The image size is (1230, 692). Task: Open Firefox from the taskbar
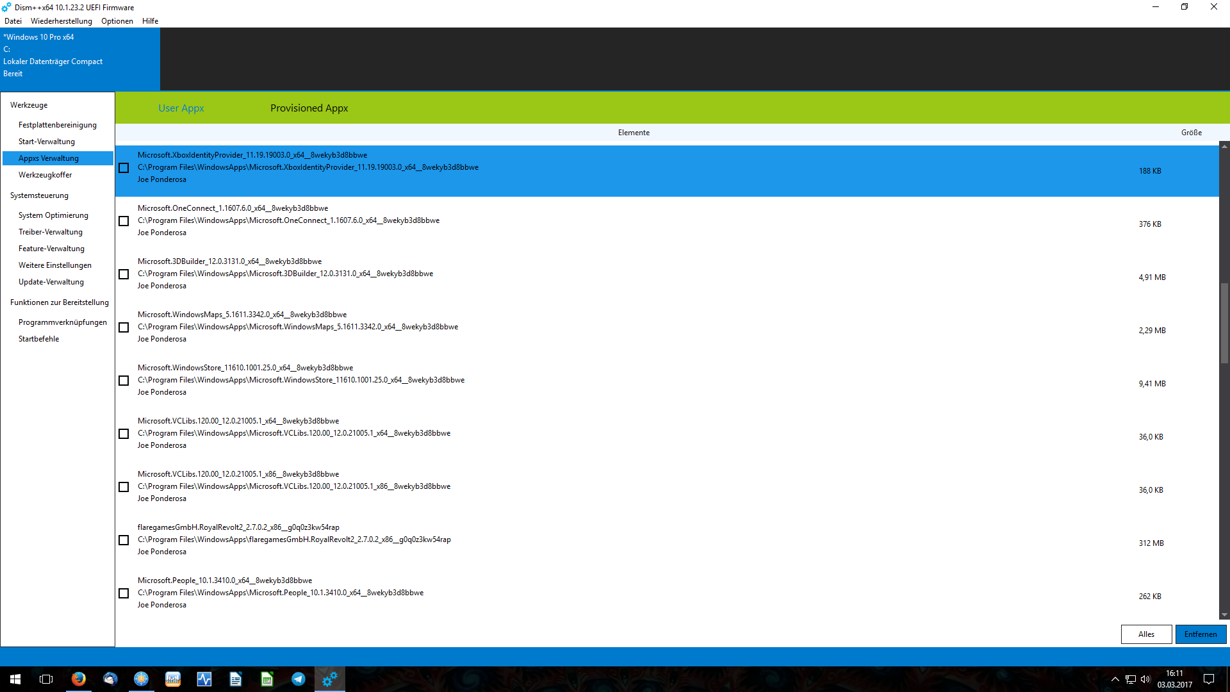pyautogui.click(x=78, y=679)
